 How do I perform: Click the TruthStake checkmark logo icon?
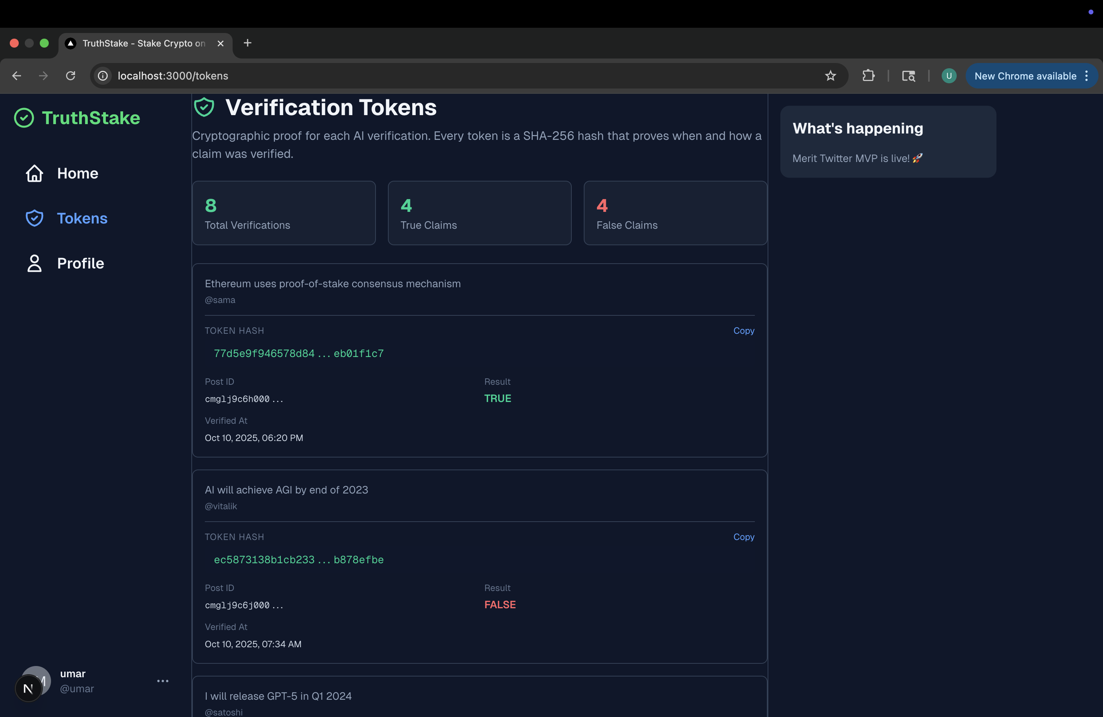pos(24,118)
